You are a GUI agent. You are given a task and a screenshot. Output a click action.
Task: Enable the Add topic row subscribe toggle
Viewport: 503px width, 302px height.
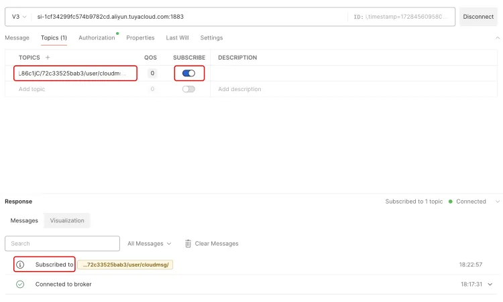188,89
